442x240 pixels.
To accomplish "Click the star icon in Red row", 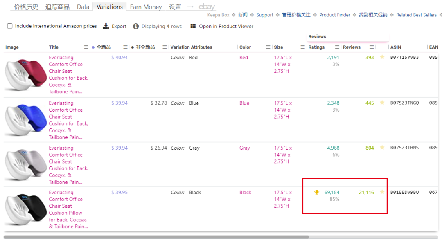I will click(382, 57).
